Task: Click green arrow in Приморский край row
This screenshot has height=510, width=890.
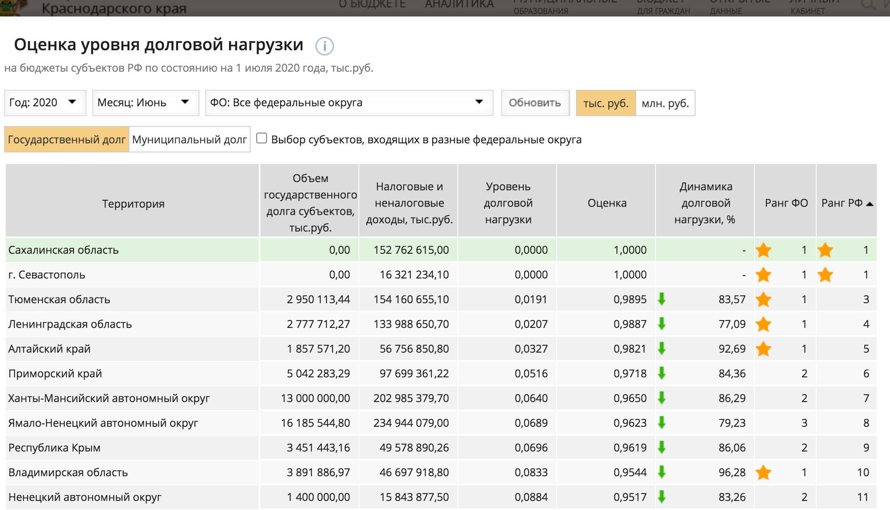Action: [662, 373]
